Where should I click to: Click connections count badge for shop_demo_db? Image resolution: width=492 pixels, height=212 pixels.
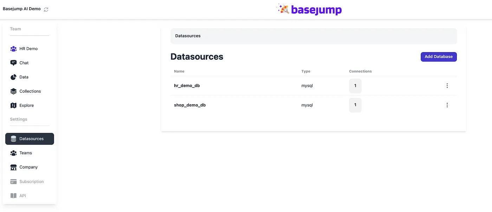click(355, 105)
